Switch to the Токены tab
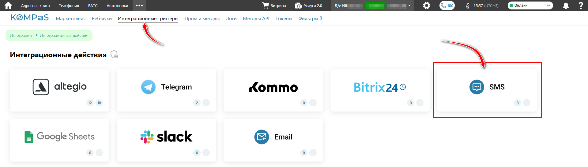 tap(284, 19)
